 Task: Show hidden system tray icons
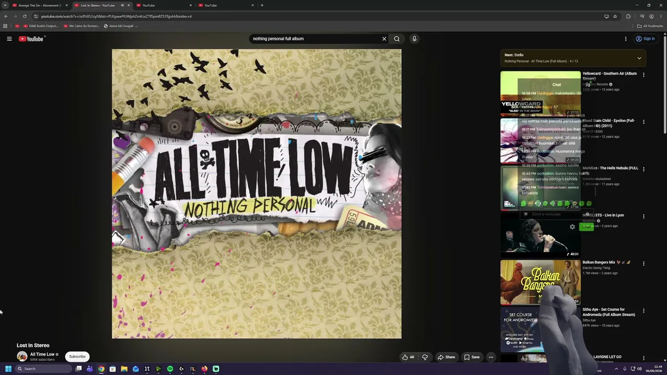(x=616, y=369)
